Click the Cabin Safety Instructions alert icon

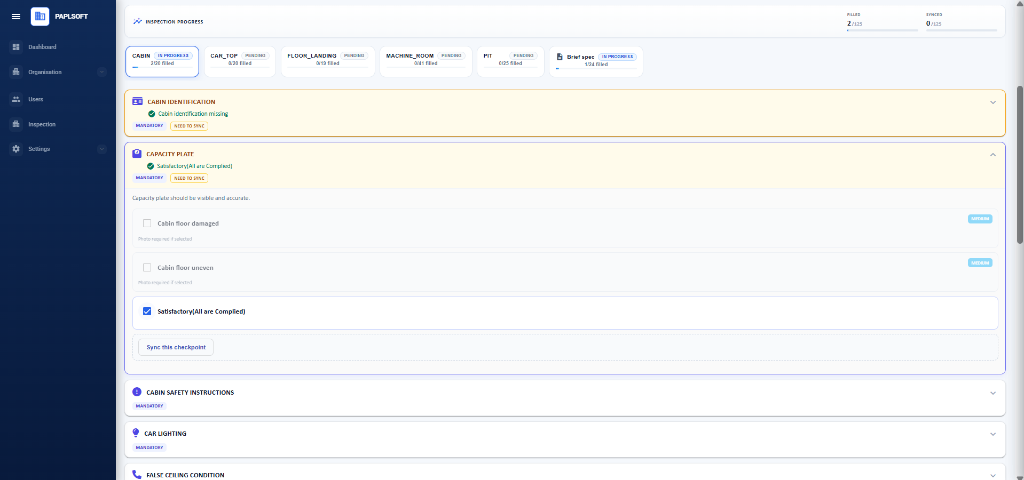point(137,392)
